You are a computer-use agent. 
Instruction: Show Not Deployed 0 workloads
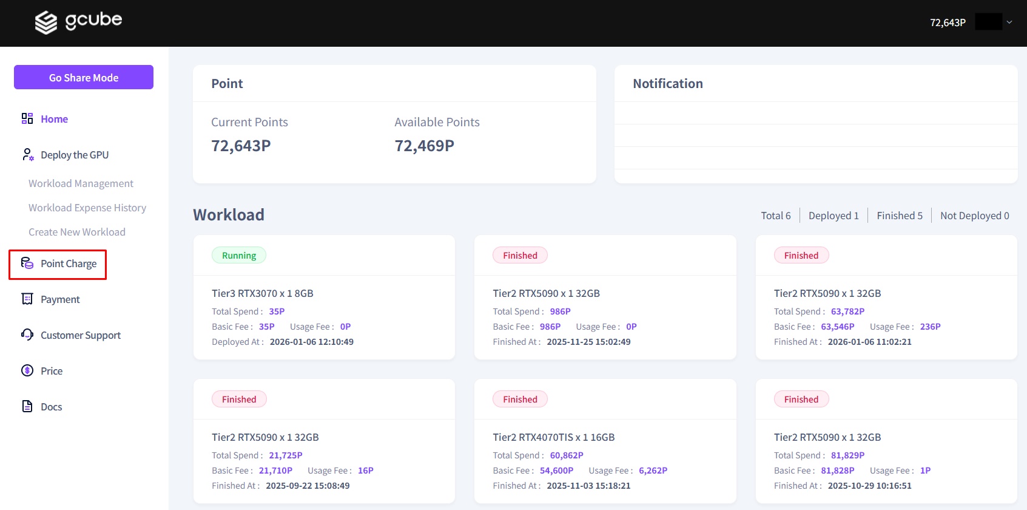(974, 216)
